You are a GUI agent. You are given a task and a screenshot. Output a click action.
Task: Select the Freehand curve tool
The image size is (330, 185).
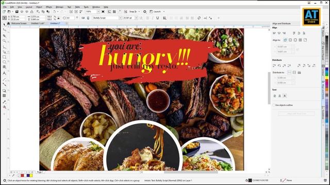tap(5, 47)
